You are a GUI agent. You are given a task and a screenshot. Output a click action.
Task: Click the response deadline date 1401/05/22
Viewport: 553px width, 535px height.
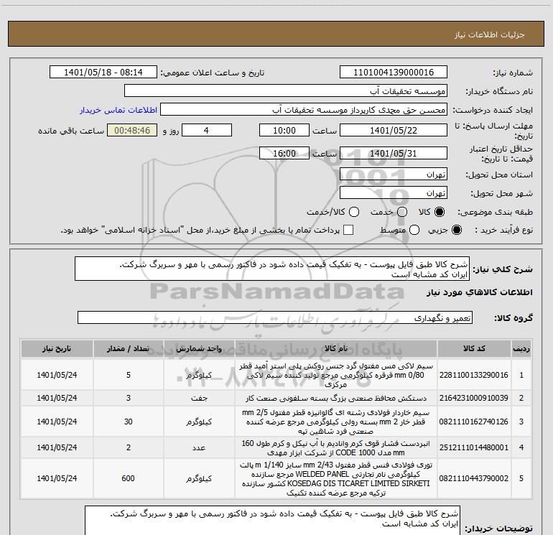click(394, 130)
